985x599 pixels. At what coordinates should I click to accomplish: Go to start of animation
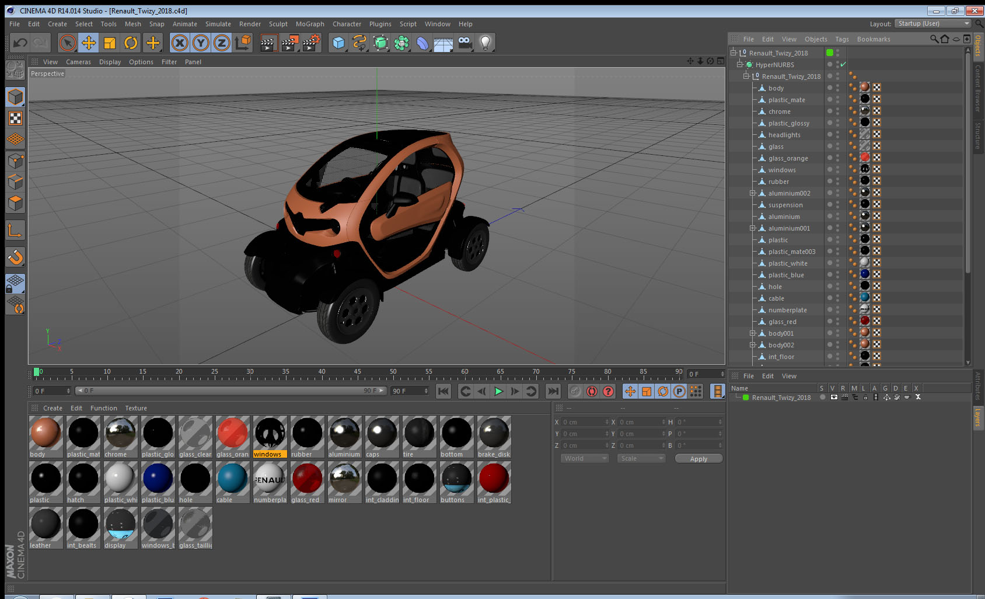coord(443,391)
